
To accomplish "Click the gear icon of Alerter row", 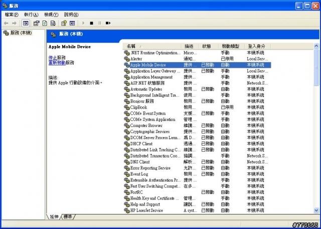I will pos(127,59).
